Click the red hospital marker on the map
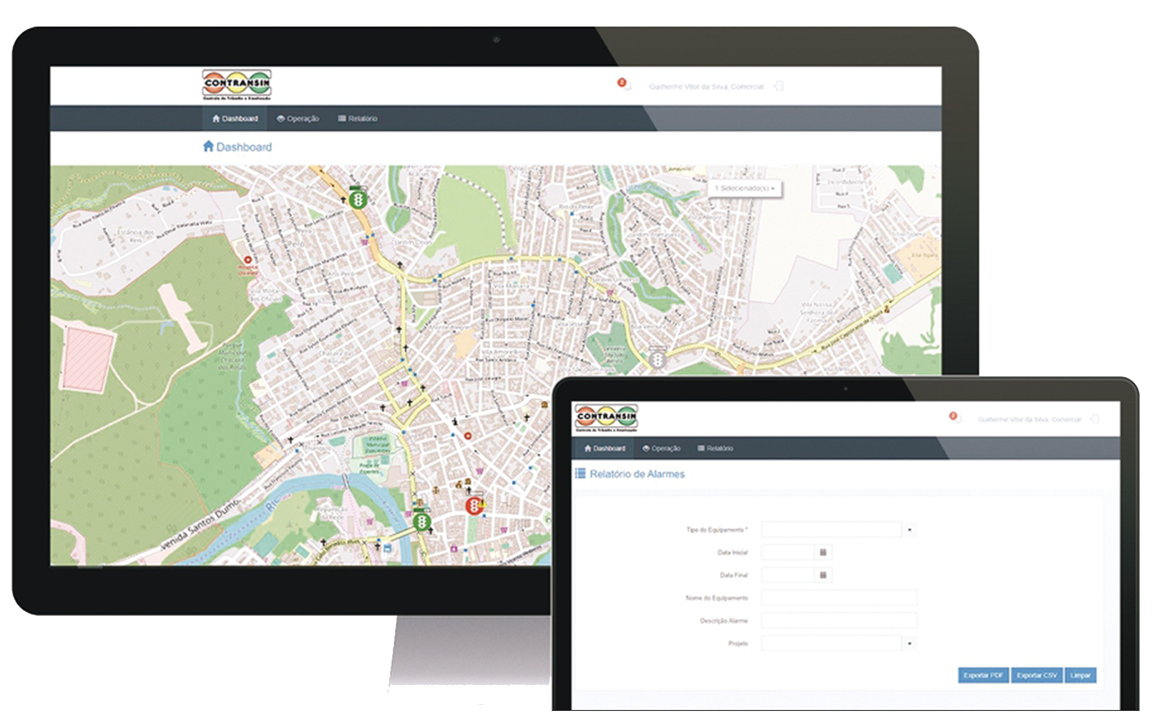Image resolution: width=1152 pixels, height=721 pixels. point(248,260)
